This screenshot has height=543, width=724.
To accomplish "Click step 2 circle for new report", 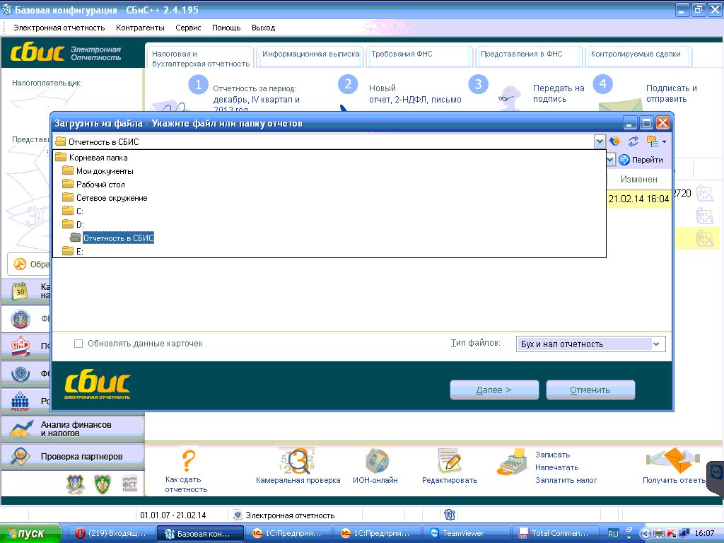I will coord(348,84).
